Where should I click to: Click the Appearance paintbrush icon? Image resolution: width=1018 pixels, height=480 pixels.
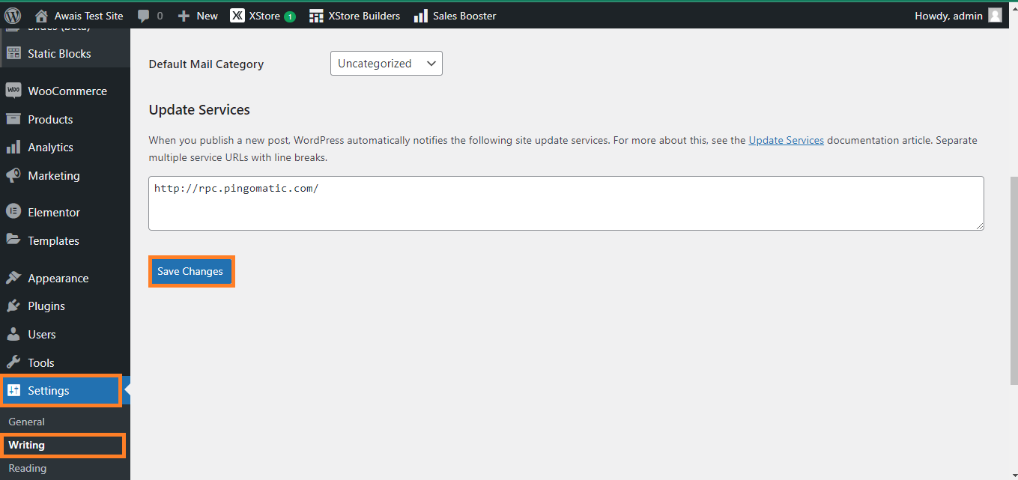tap(13, 278)
